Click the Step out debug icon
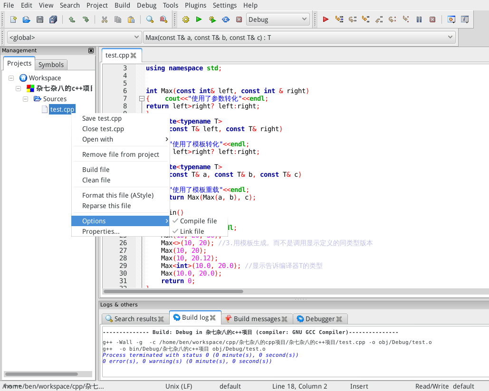The height and width of the screenshot is (391, 489). coord(379,19)
